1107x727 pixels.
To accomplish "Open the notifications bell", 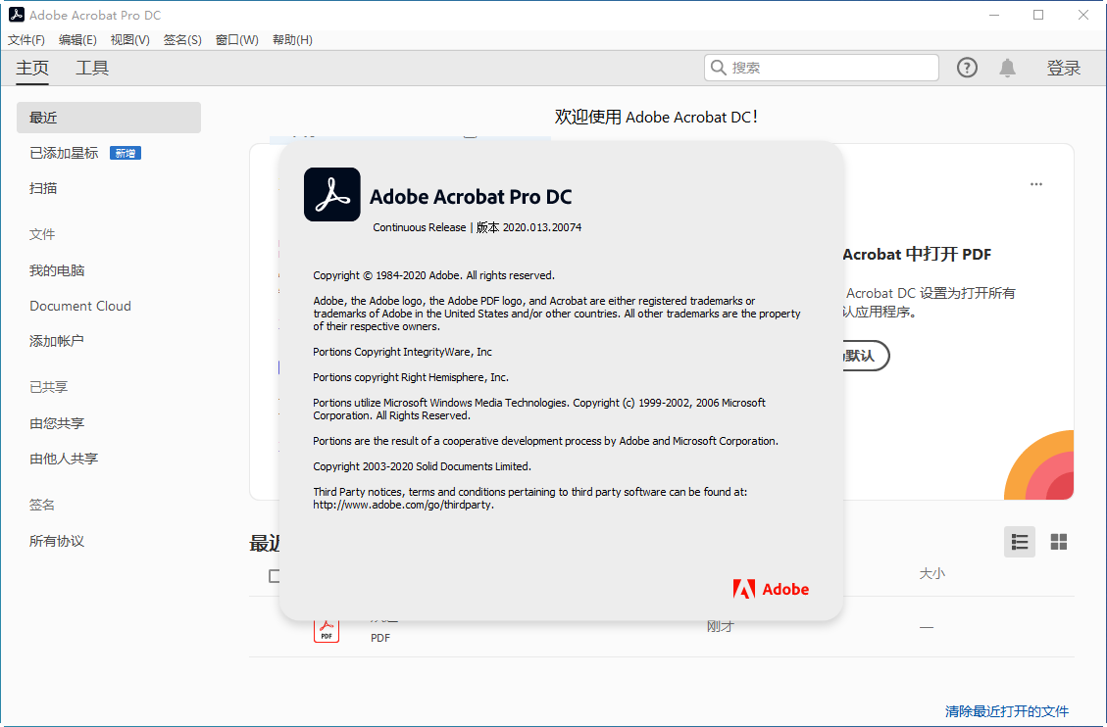I will click(x=1007, y=67).
